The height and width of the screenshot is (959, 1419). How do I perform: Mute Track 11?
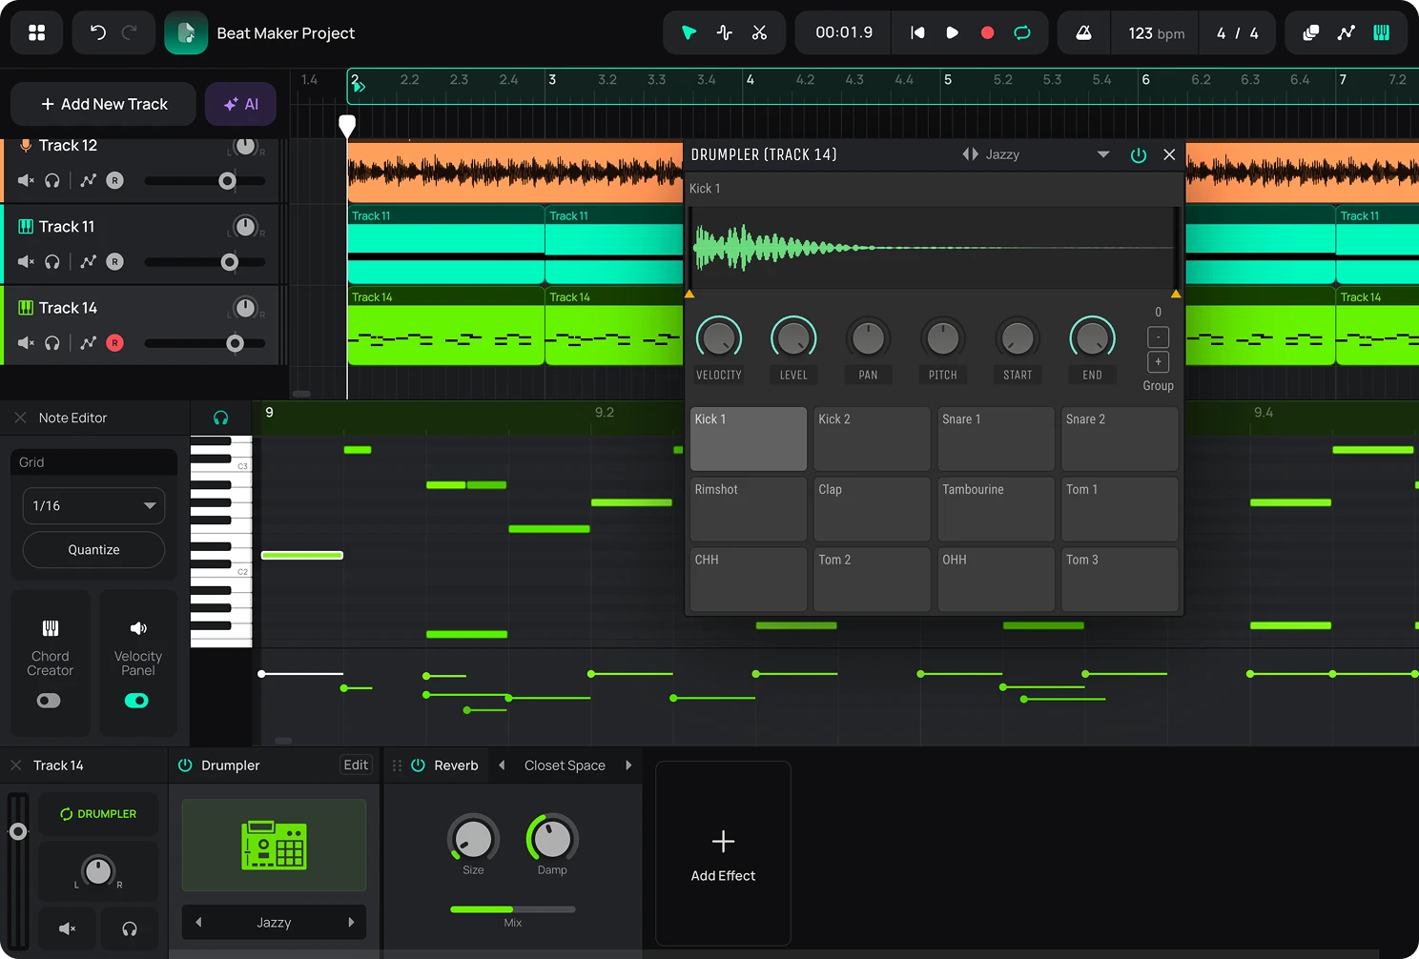point(26,261)
